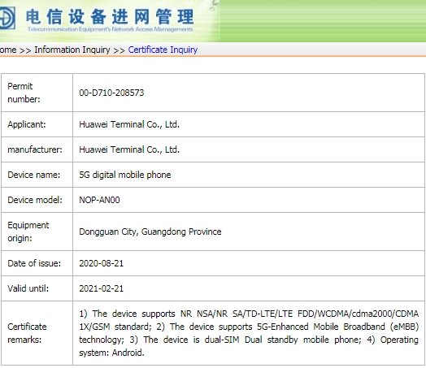Image resolution: width=426 pixels, height=368 pixels.
Task: Open the Certificate Inquiry breadcrumb link
Action: [163, 50]
